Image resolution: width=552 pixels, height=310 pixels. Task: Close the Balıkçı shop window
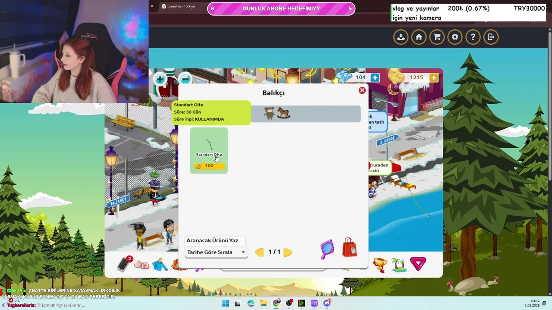pos(362,90)
